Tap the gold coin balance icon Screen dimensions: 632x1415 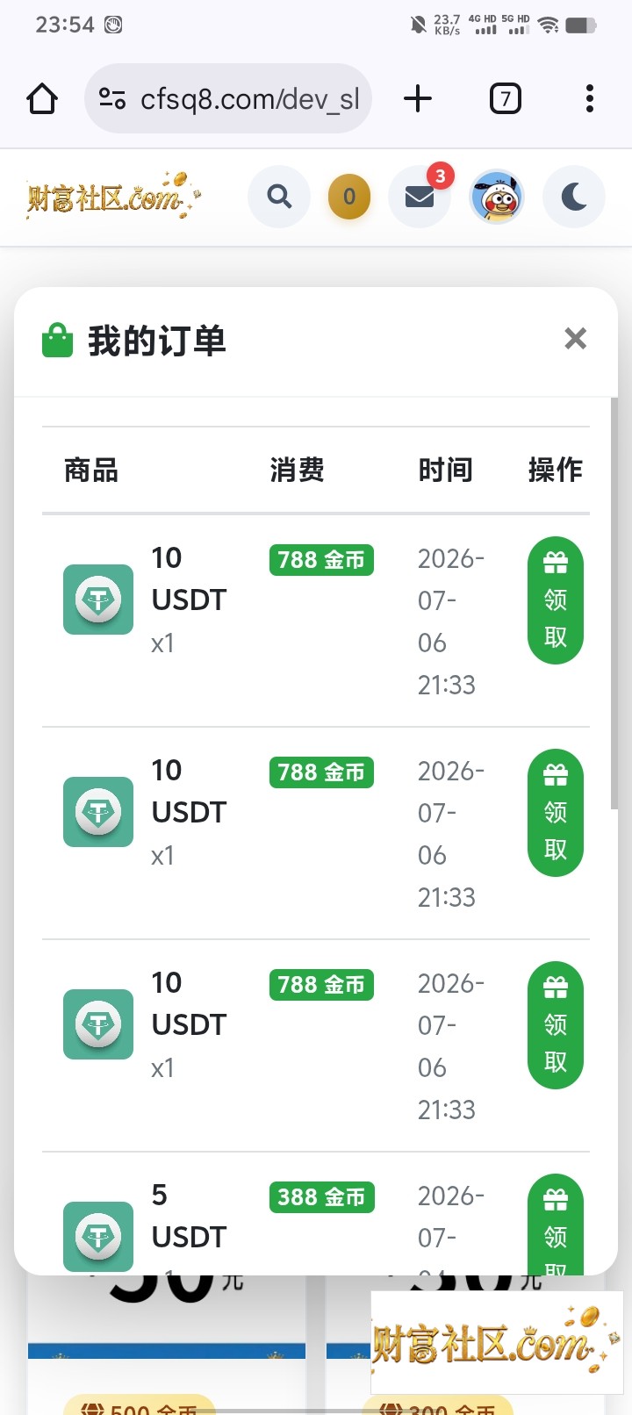349,197
